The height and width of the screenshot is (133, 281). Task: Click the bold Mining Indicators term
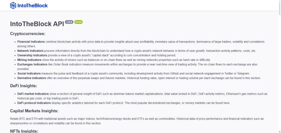pos(30,60)
